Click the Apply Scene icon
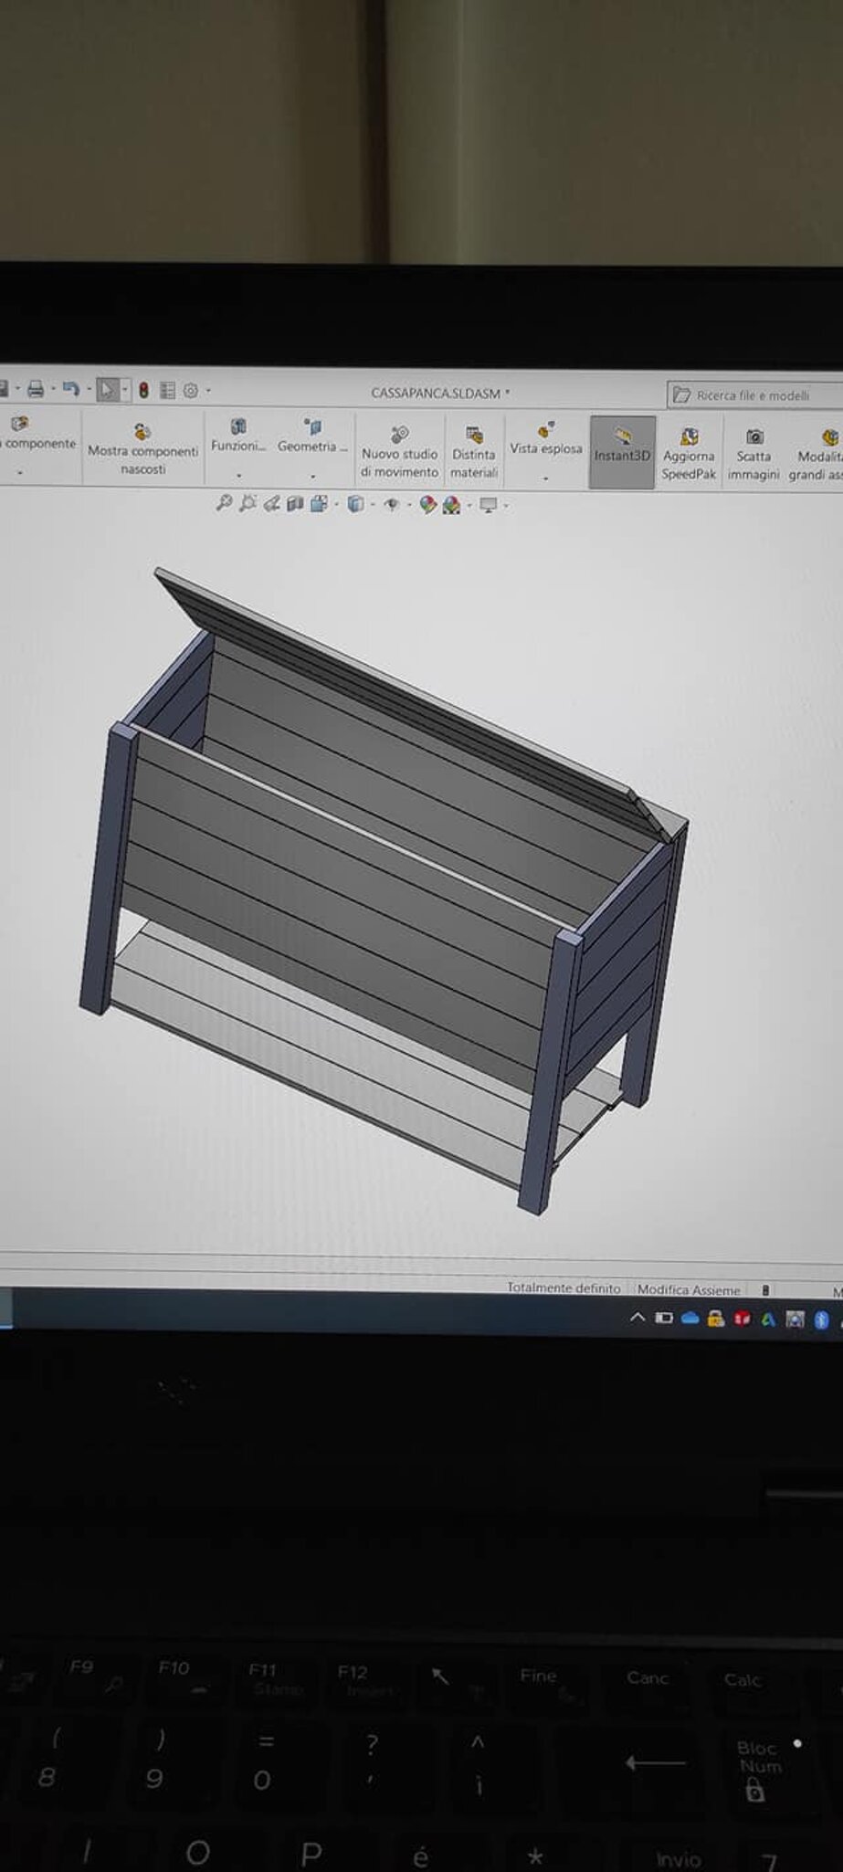This screenshot has height=1872, width=843. (451, 505)
